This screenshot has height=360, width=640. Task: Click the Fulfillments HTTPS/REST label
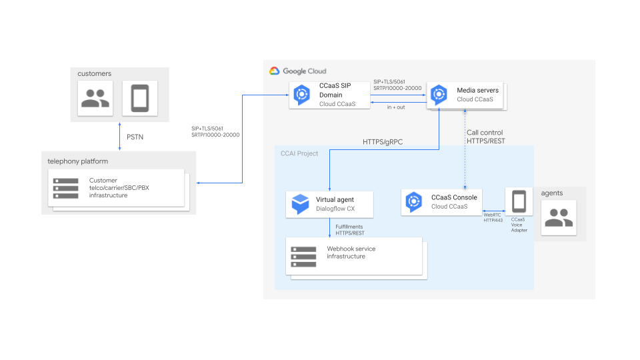point(349,230)
